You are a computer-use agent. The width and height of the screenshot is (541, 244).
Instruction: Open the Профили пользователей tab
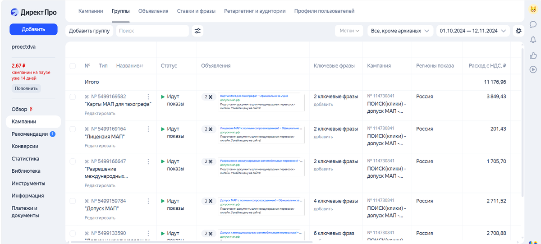point(324,11)
